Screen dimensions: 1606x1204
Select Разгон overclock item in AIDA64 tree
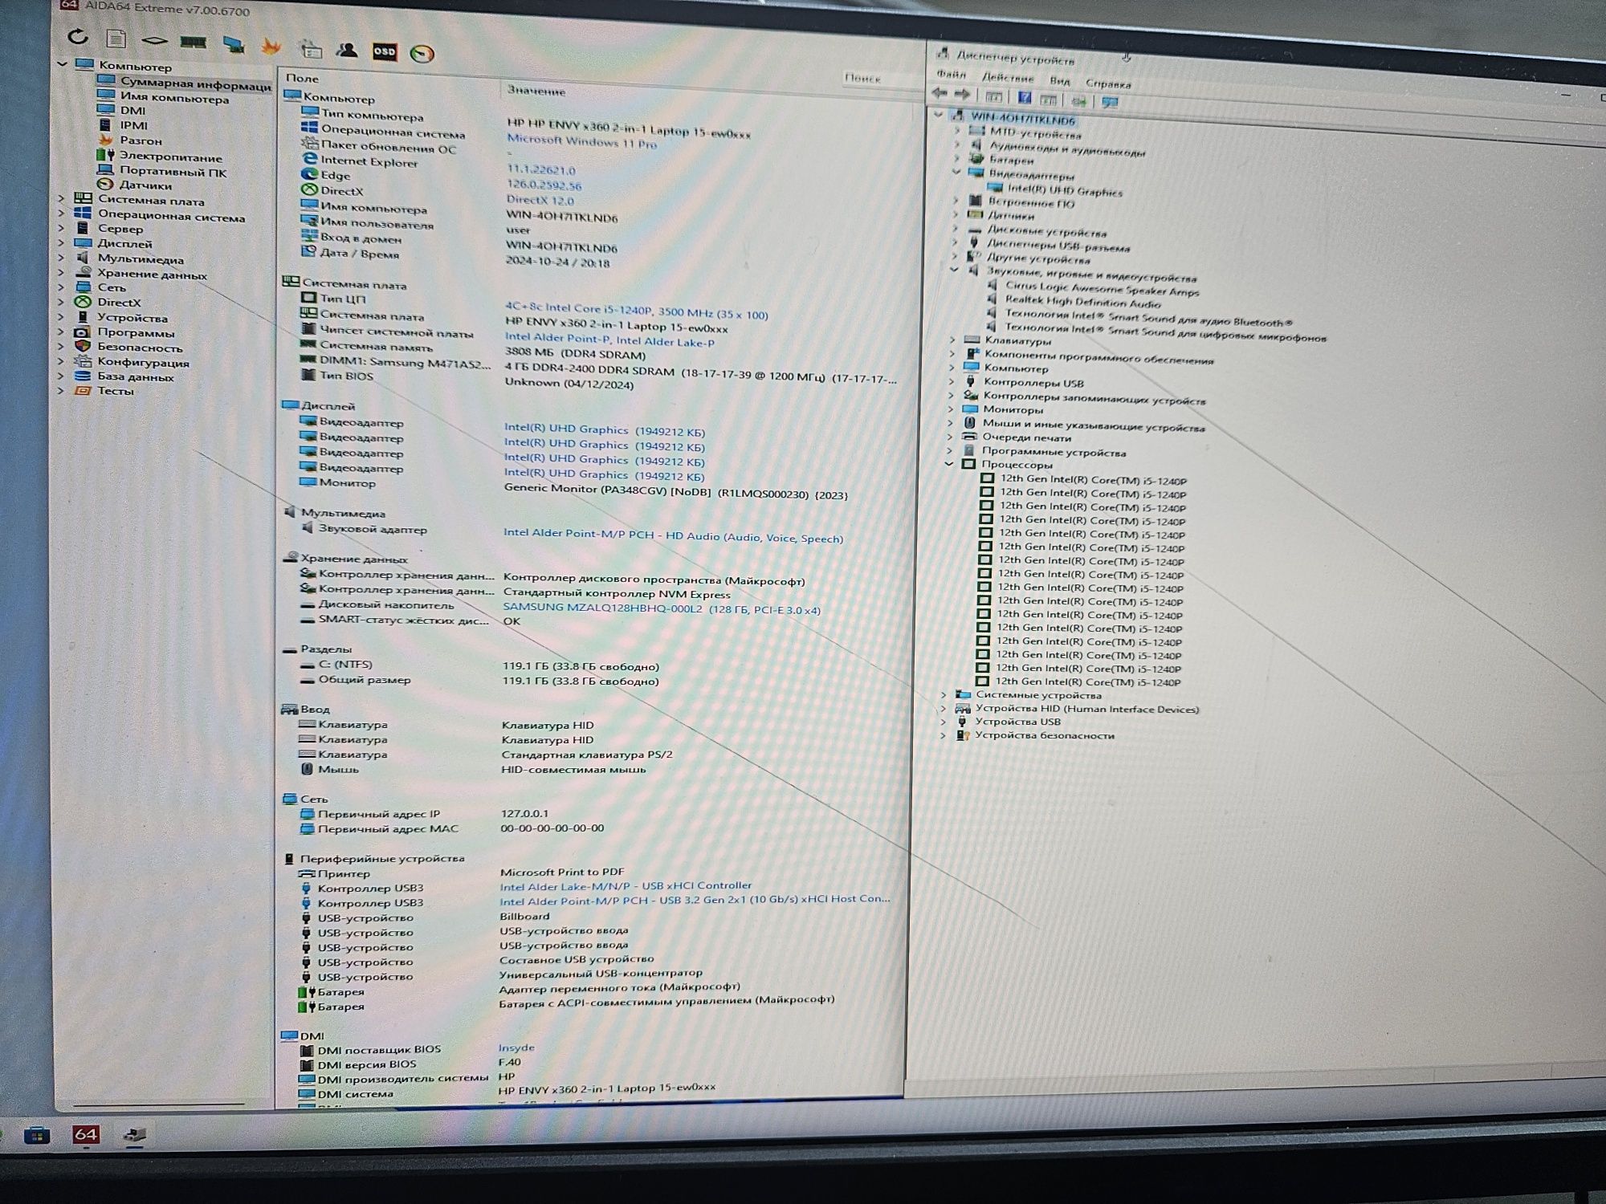(131, 140)
